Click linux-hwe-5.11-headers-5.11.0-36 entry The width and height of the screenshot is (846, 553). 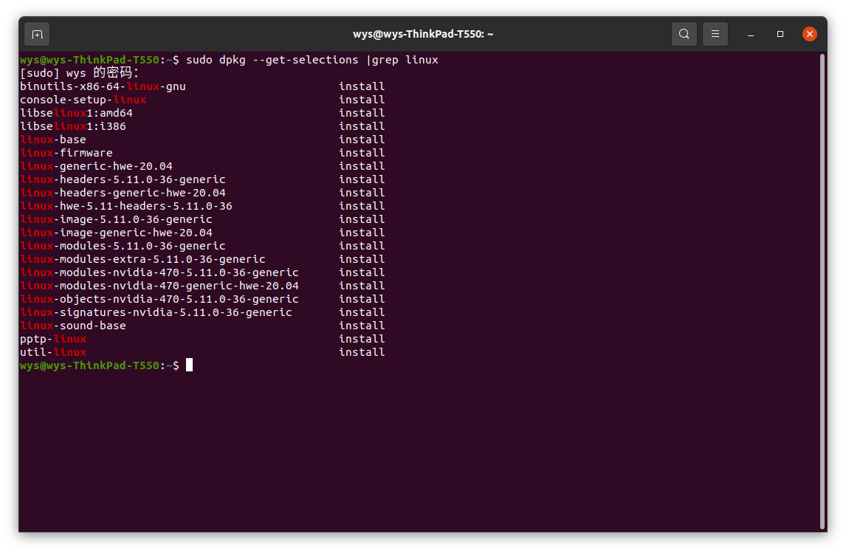(125, 206)
